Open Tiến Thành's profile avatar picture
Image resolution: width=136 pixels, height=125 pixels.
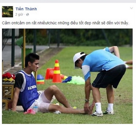tap(8, 12)
